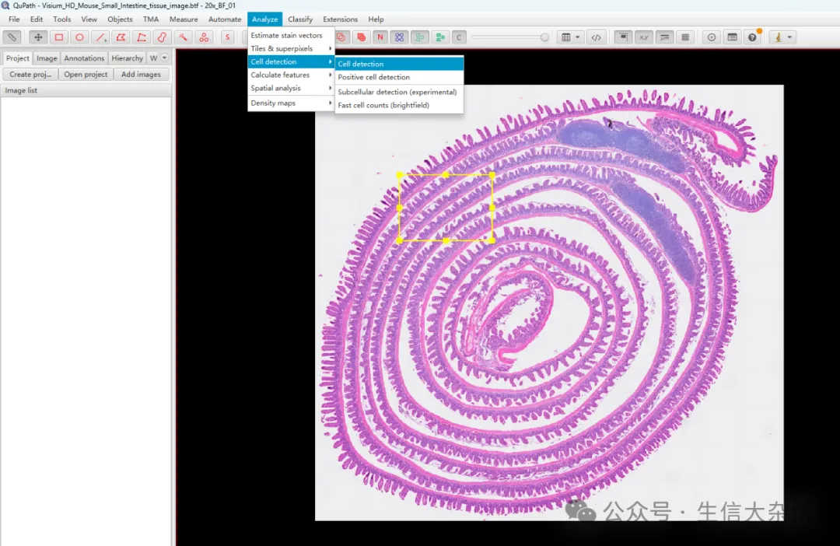Select the Move tool

coord(38,37)
